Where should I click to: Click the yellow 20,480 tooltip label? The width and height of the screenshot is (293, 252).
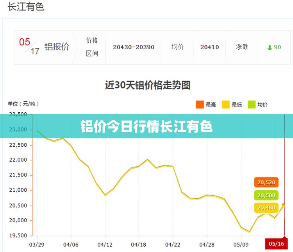(x=266, y=208)
